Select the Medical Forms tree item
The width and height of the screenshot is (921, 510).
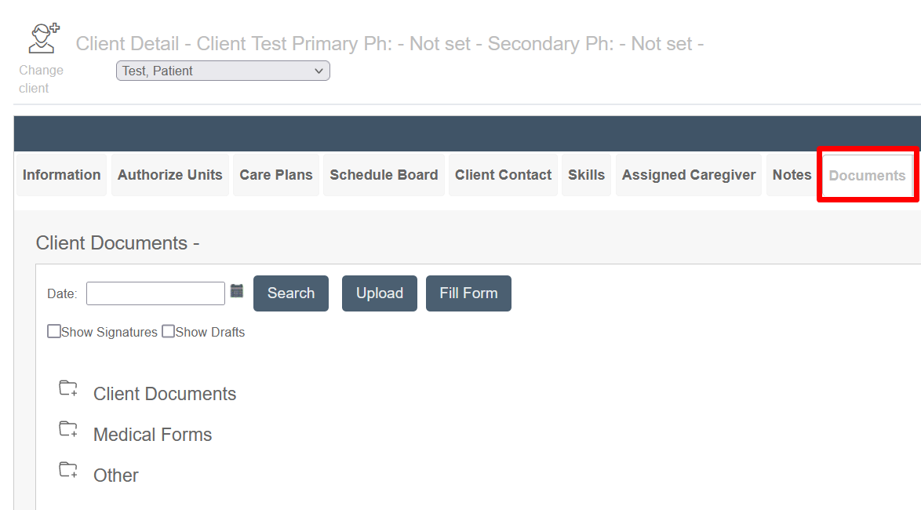[x=153, y=435]
